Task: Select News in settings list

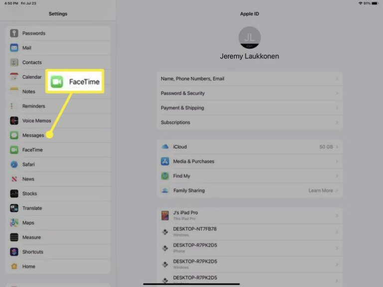Action: [x=58, y=179]
